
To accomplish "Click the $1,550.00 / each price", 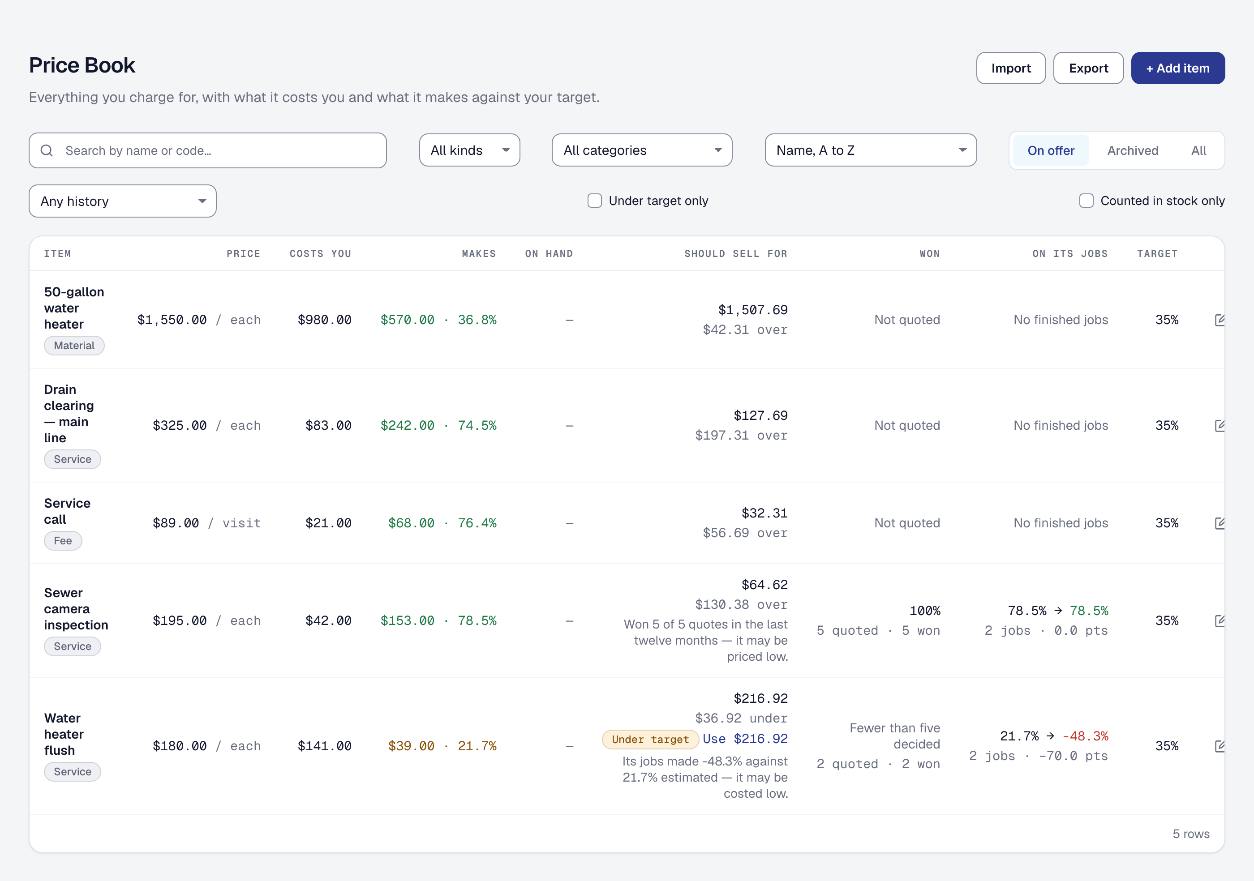I will click(x=199, y=320).
